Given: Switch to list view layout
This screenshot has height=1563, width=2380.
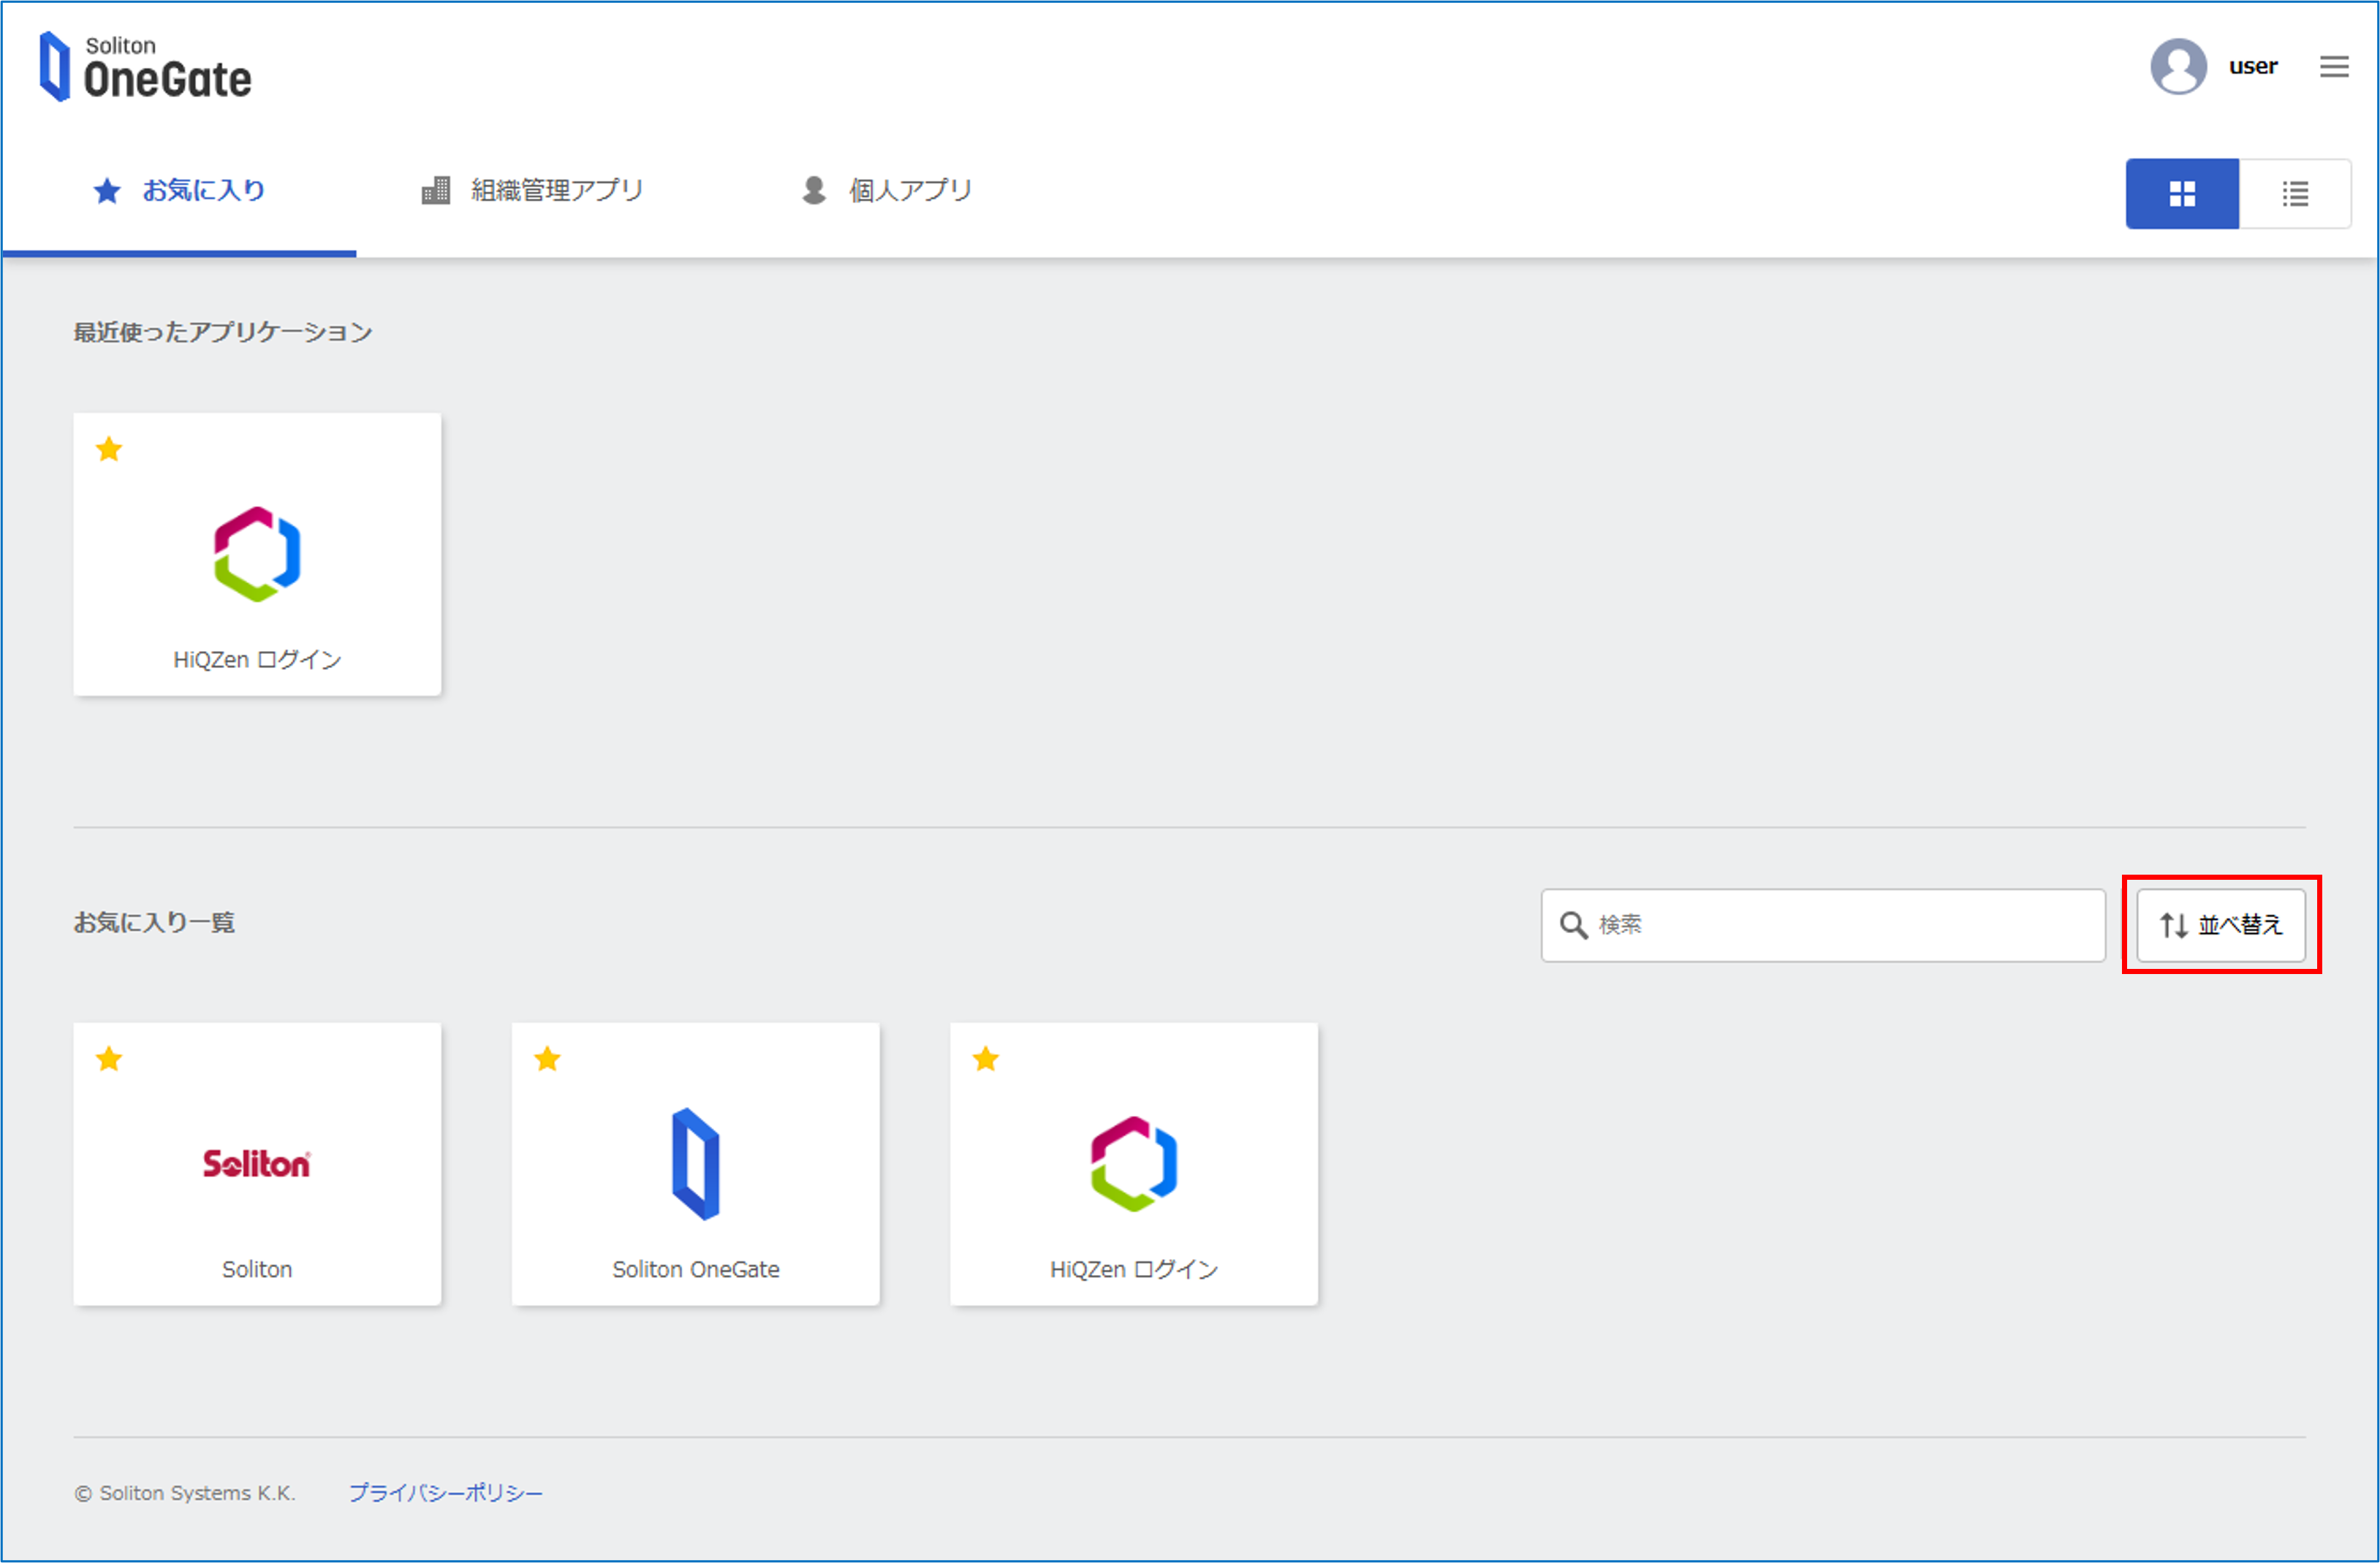Looking at the screenshot, I should (x=2295, y=194).
